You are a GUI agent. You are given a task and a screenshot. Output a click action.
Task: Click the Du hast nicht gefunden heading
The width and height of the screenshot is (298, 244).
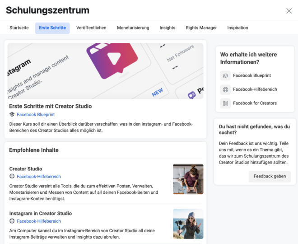pos(254,130)
